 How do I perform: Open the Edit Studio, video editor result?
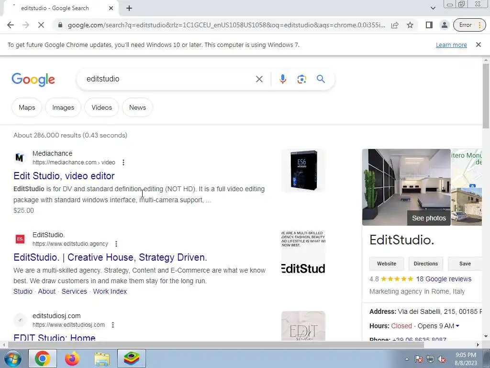point(64,176)
